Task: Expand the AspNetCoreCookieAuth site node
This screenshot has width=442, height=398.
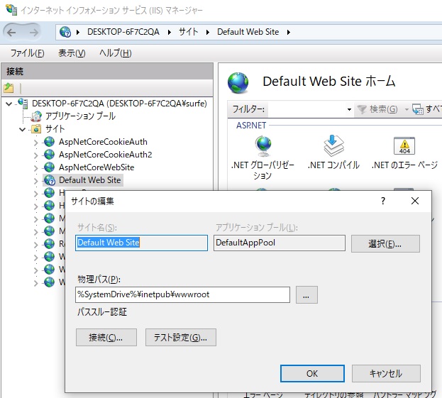Action: click(35, 143)
